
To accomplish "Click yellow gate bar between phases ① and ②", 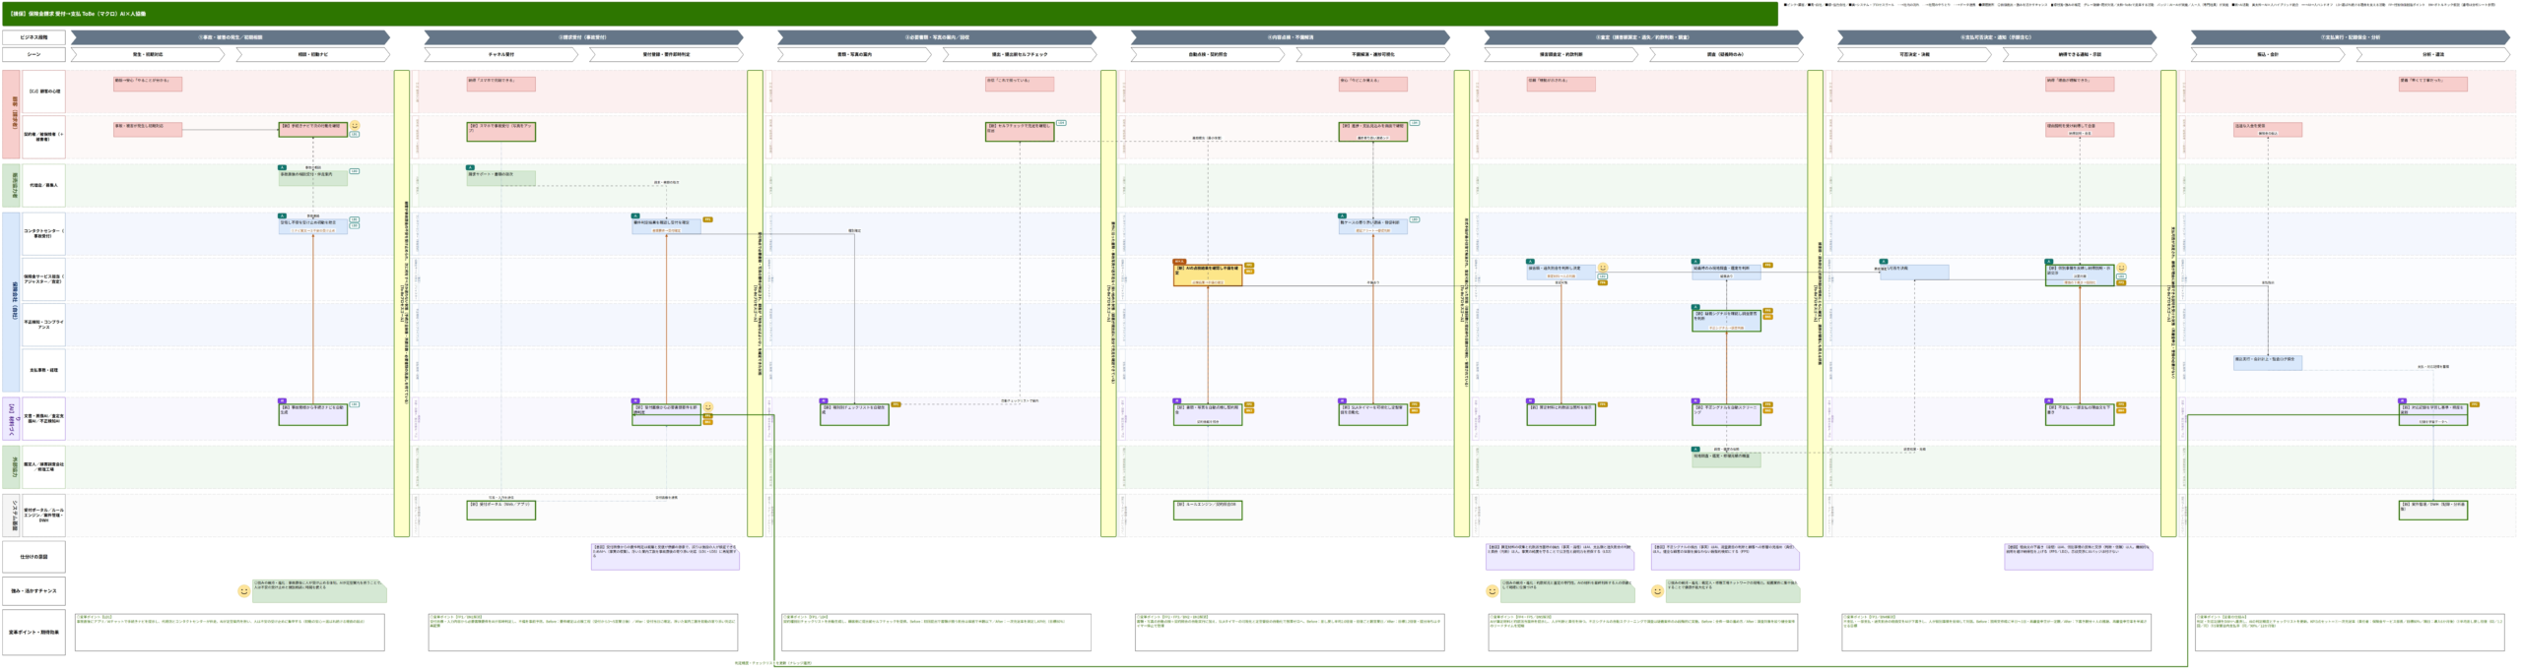I will (x=402, y=303).
